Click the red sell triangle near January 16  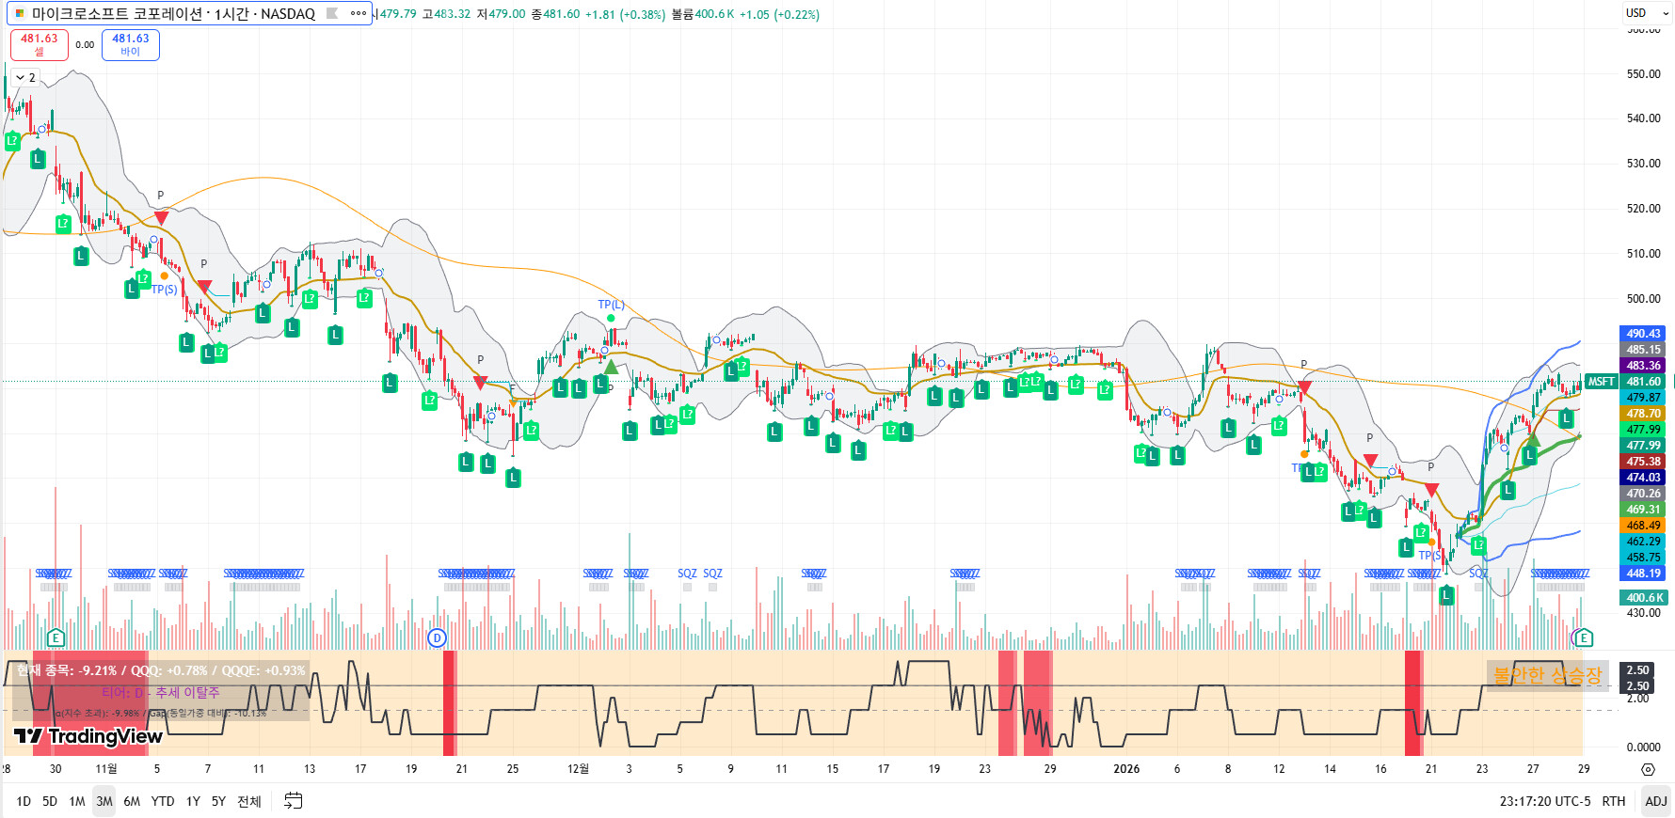pos(1370,461)
